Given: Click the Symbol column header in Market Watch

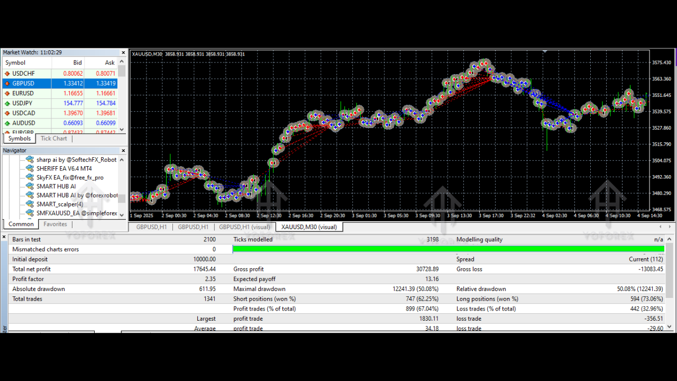Looking at the screenshot, I should (16, 63).
